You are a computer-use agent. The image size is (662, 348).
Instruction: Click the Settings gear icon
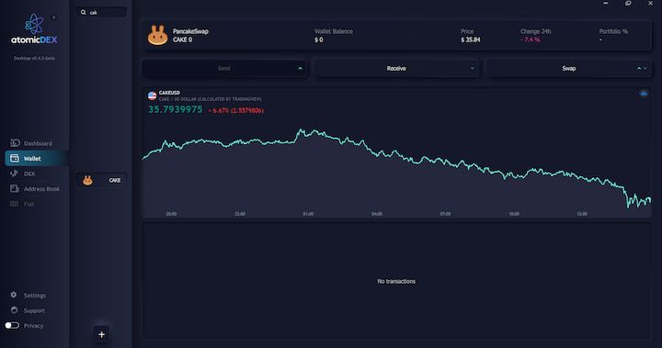click(x=14, y=295)
